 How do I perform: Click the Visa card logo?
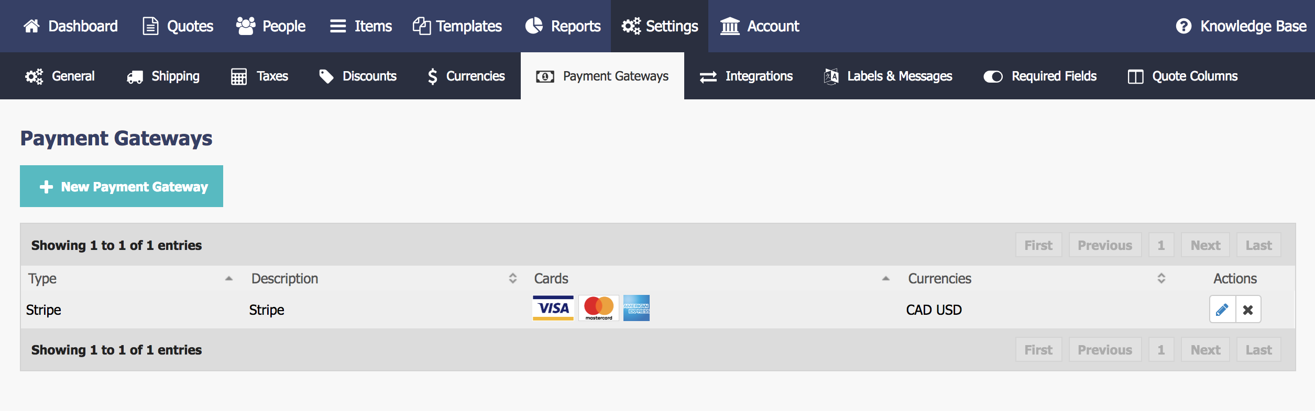point(553,308)
